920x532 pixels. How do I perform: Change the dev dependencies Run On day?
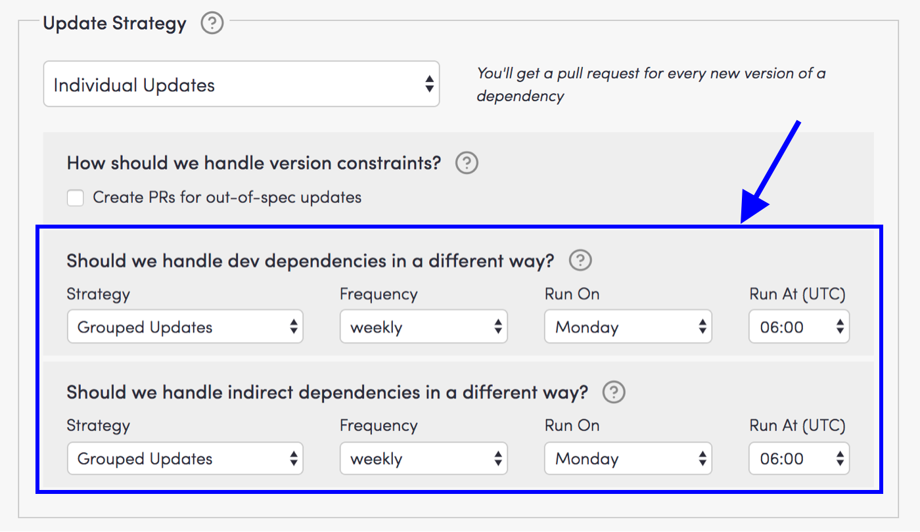tap(628, 327)
